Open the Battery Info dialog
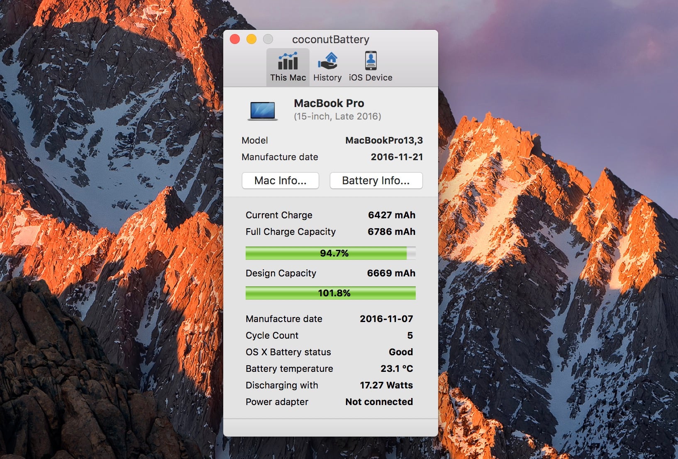This screenshot has width=678, height=459. [x=376, y=181]
